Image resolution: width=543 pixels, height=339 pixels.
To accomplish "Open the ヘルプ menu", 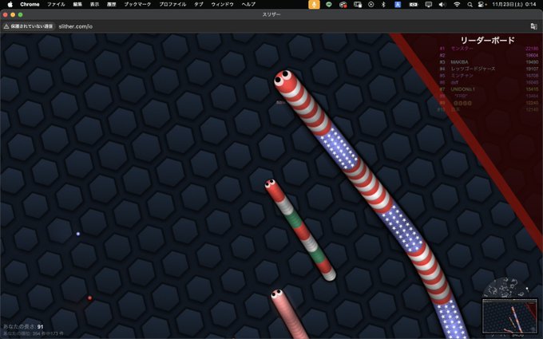I will point(248,5).
